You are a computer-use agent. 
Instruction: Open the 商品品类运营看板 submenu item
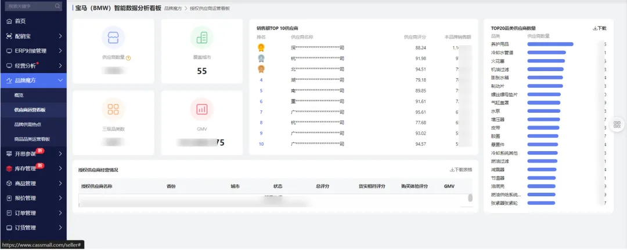[x=33, y=139]
